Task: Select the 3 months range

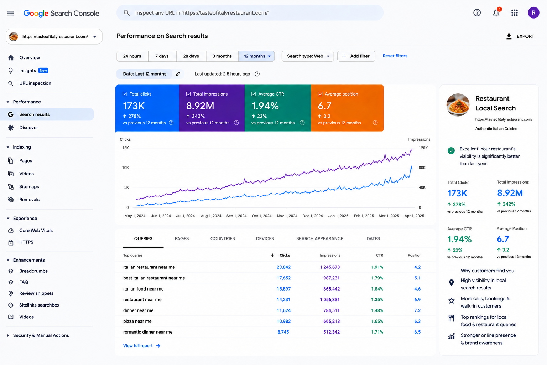Action: click(222, 56)
